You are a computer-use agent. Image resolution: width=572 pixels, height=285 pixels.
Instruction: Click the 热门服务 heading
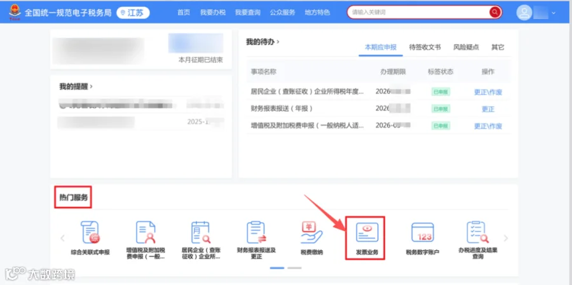tap(74, 197)
